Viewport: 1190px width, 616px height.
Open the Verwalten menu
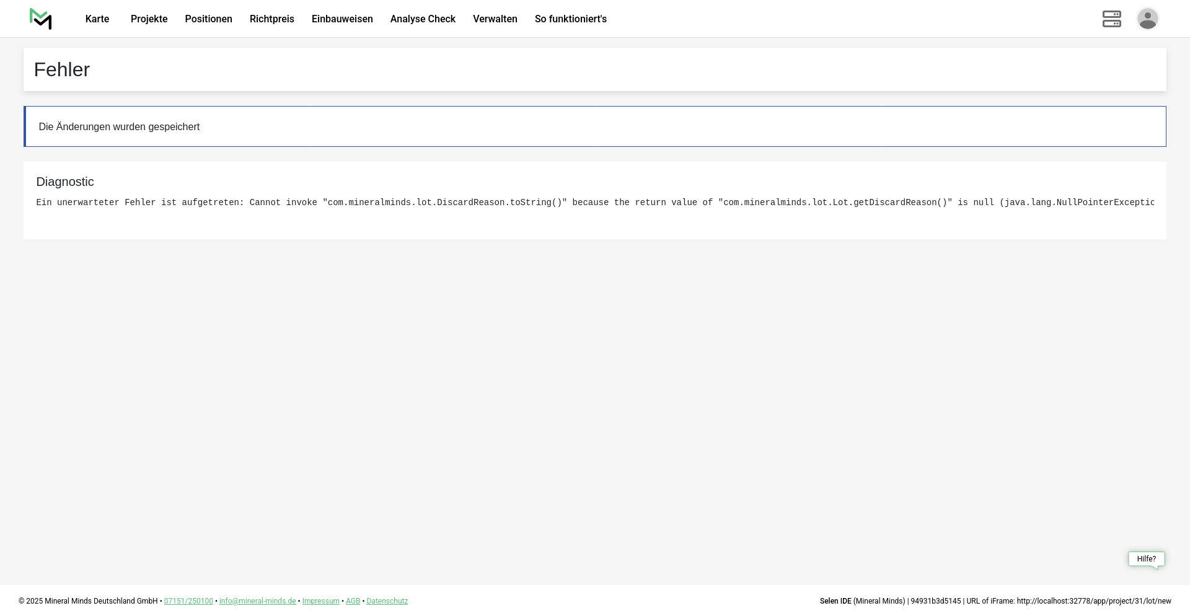click(x=495, y=19)
